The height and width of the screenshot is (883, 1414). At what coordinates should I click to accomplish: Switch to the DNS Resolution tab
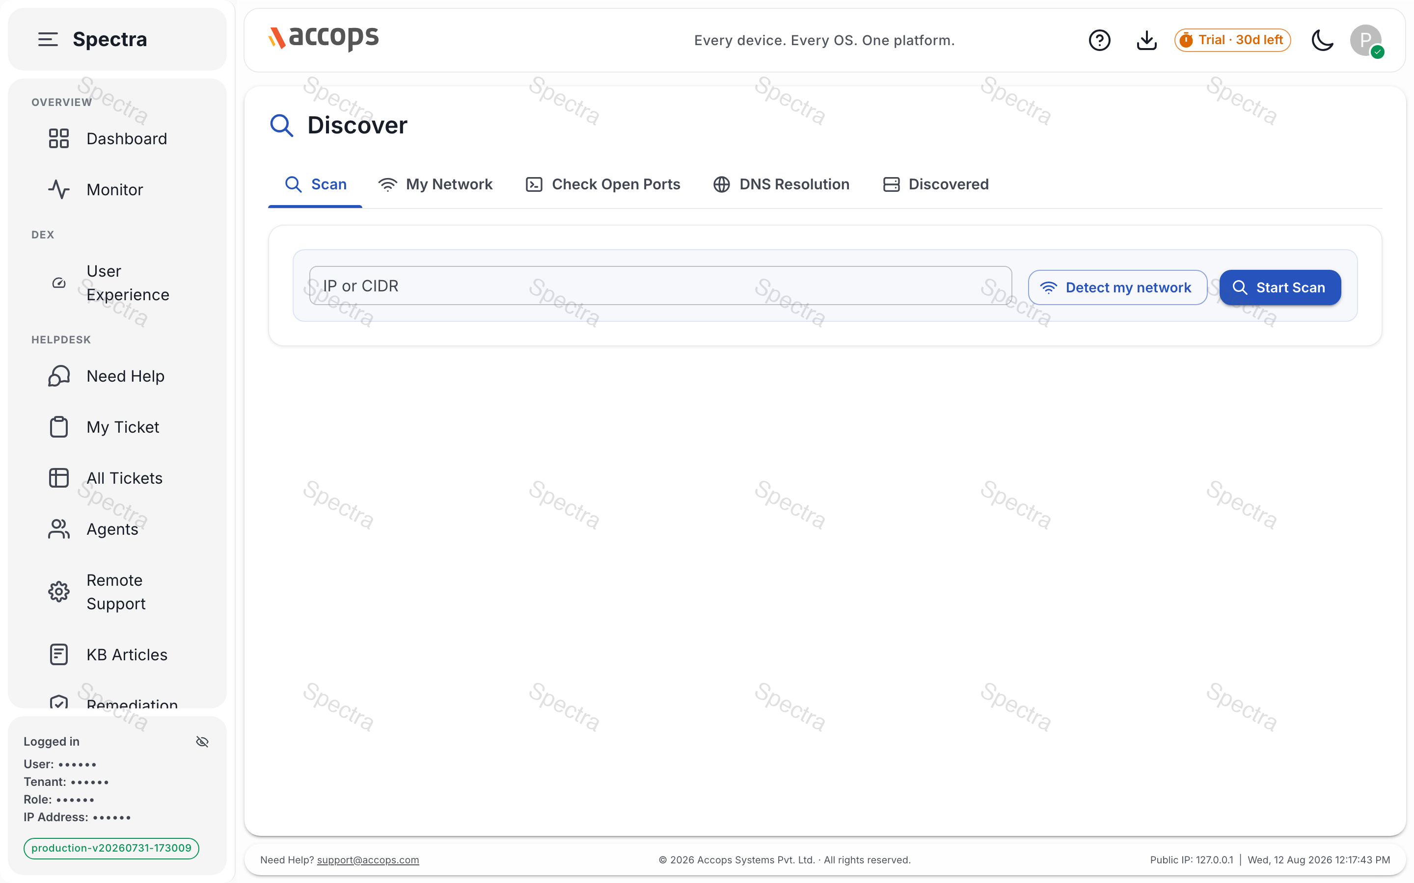click(781, 184)
